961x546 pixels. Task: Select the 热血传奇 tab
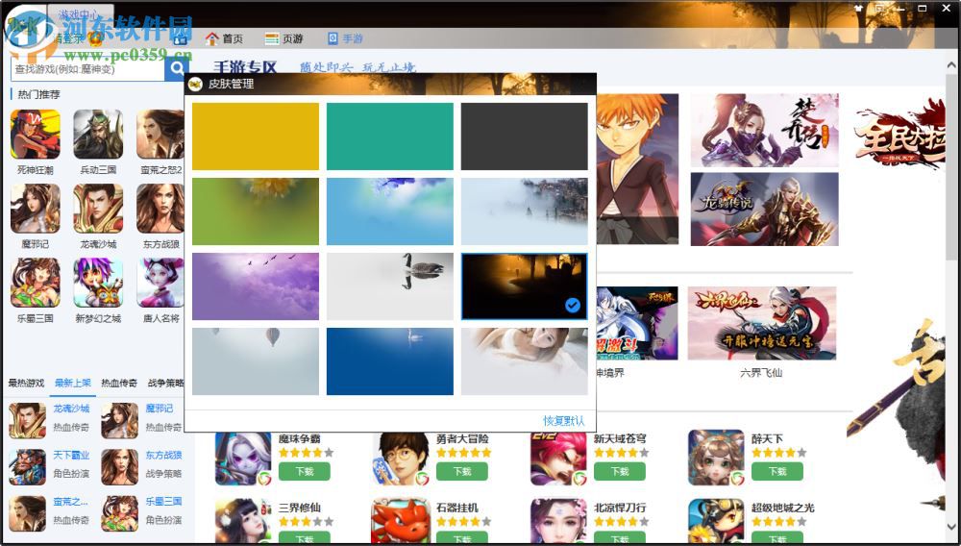pos(119,383)
